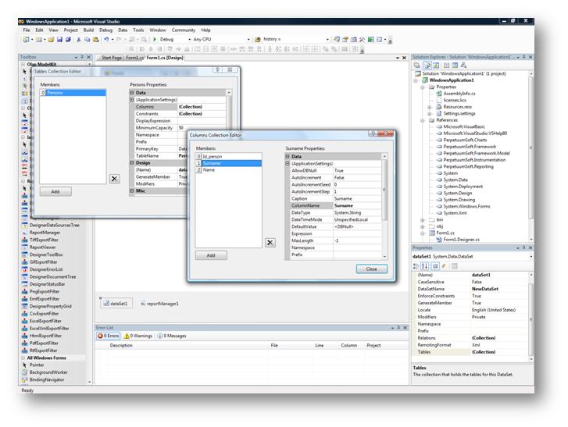The width and height of the screenshot is (568, 427).
Task: Toggle 0 Warnings filter in Error List
Action: [138, 336]
